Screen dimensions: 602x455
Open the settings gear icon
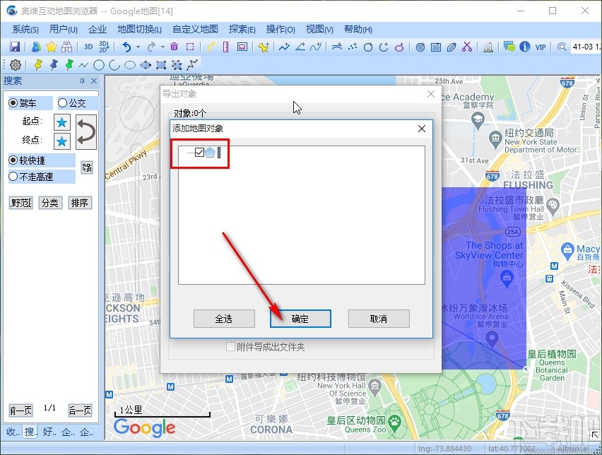[14, 64]
